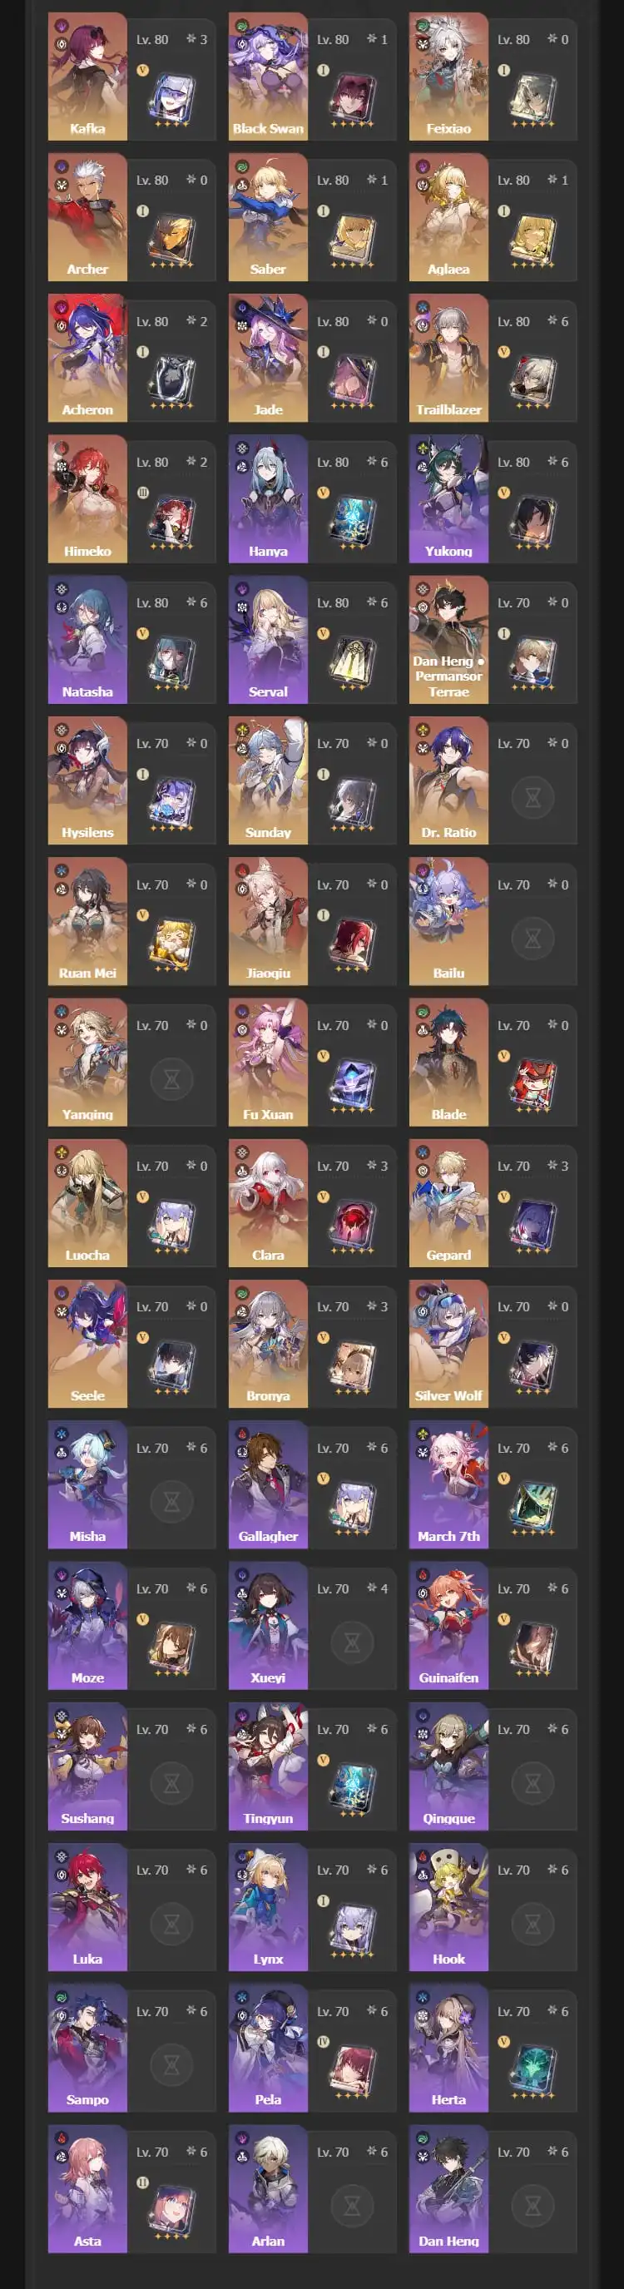The width and height of the screenshot is (624, 2289).
Task: Open Kafka's character portrait
Action: tap(87, 77)
